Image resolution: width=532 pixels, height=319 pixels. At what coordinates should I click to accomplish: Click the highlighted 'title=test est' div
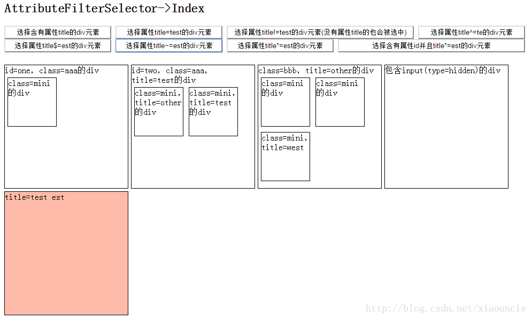coord(66,253)
